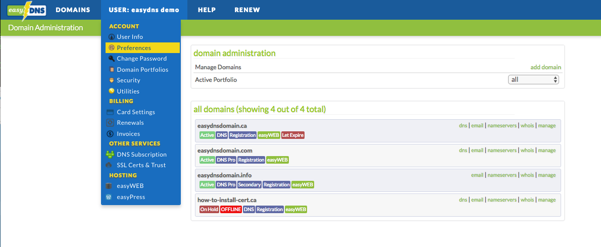This screenshot has width=601, height=247.
Task: Open nameservers link for easydnsdomain.ca
Action: tap(502, 125)
